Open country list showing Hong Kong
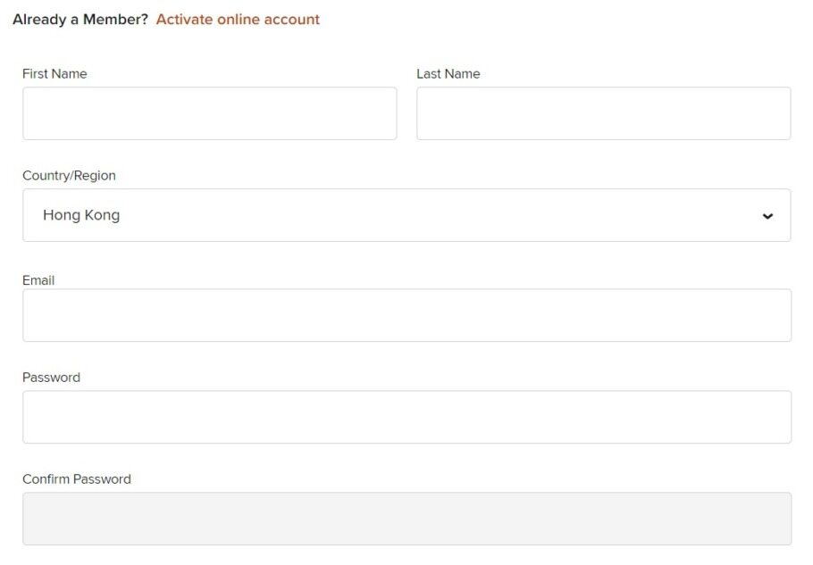The height and width of the screenshot is (565, 813). pos(406,215)
